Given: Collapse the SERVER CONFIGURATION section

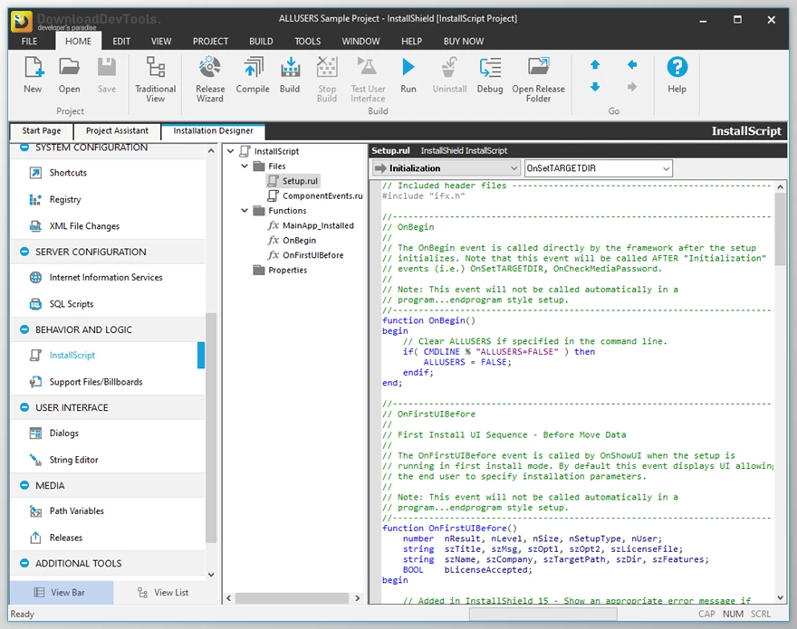Looking at the screenshot, I should tap(24, 252).
